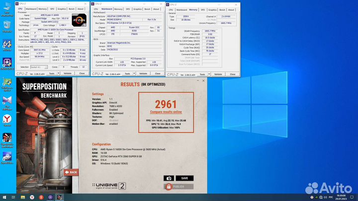Image resolution: width=358 pixels, height=201 pixels.
Task: Click the PUBLISH button
Action: tap(179, 187)
